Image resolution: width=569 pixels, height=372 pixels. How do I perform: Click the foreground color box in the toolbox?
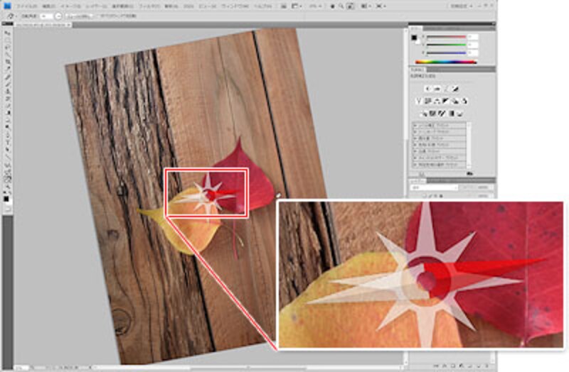tap(6, 198)
